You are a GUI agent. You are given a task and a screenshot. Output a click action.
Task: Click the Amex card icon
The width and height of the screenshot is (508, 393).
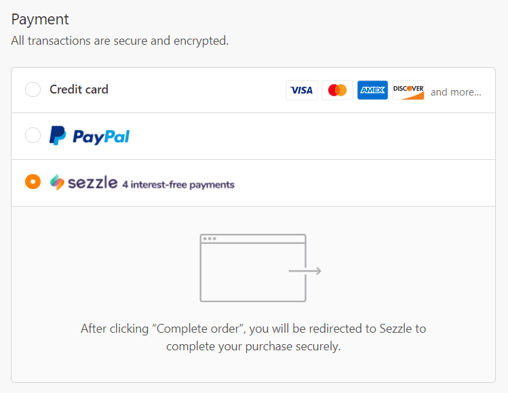[x=372, y=90]
